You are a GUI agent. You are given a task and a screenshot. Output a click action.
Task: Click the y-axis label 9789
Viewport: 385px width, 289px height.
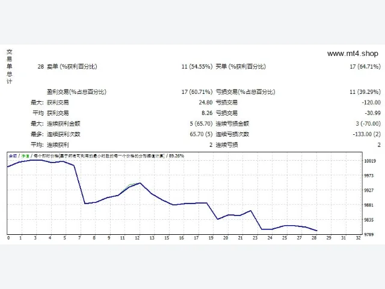pyautogui.click(x=369, y=234)
